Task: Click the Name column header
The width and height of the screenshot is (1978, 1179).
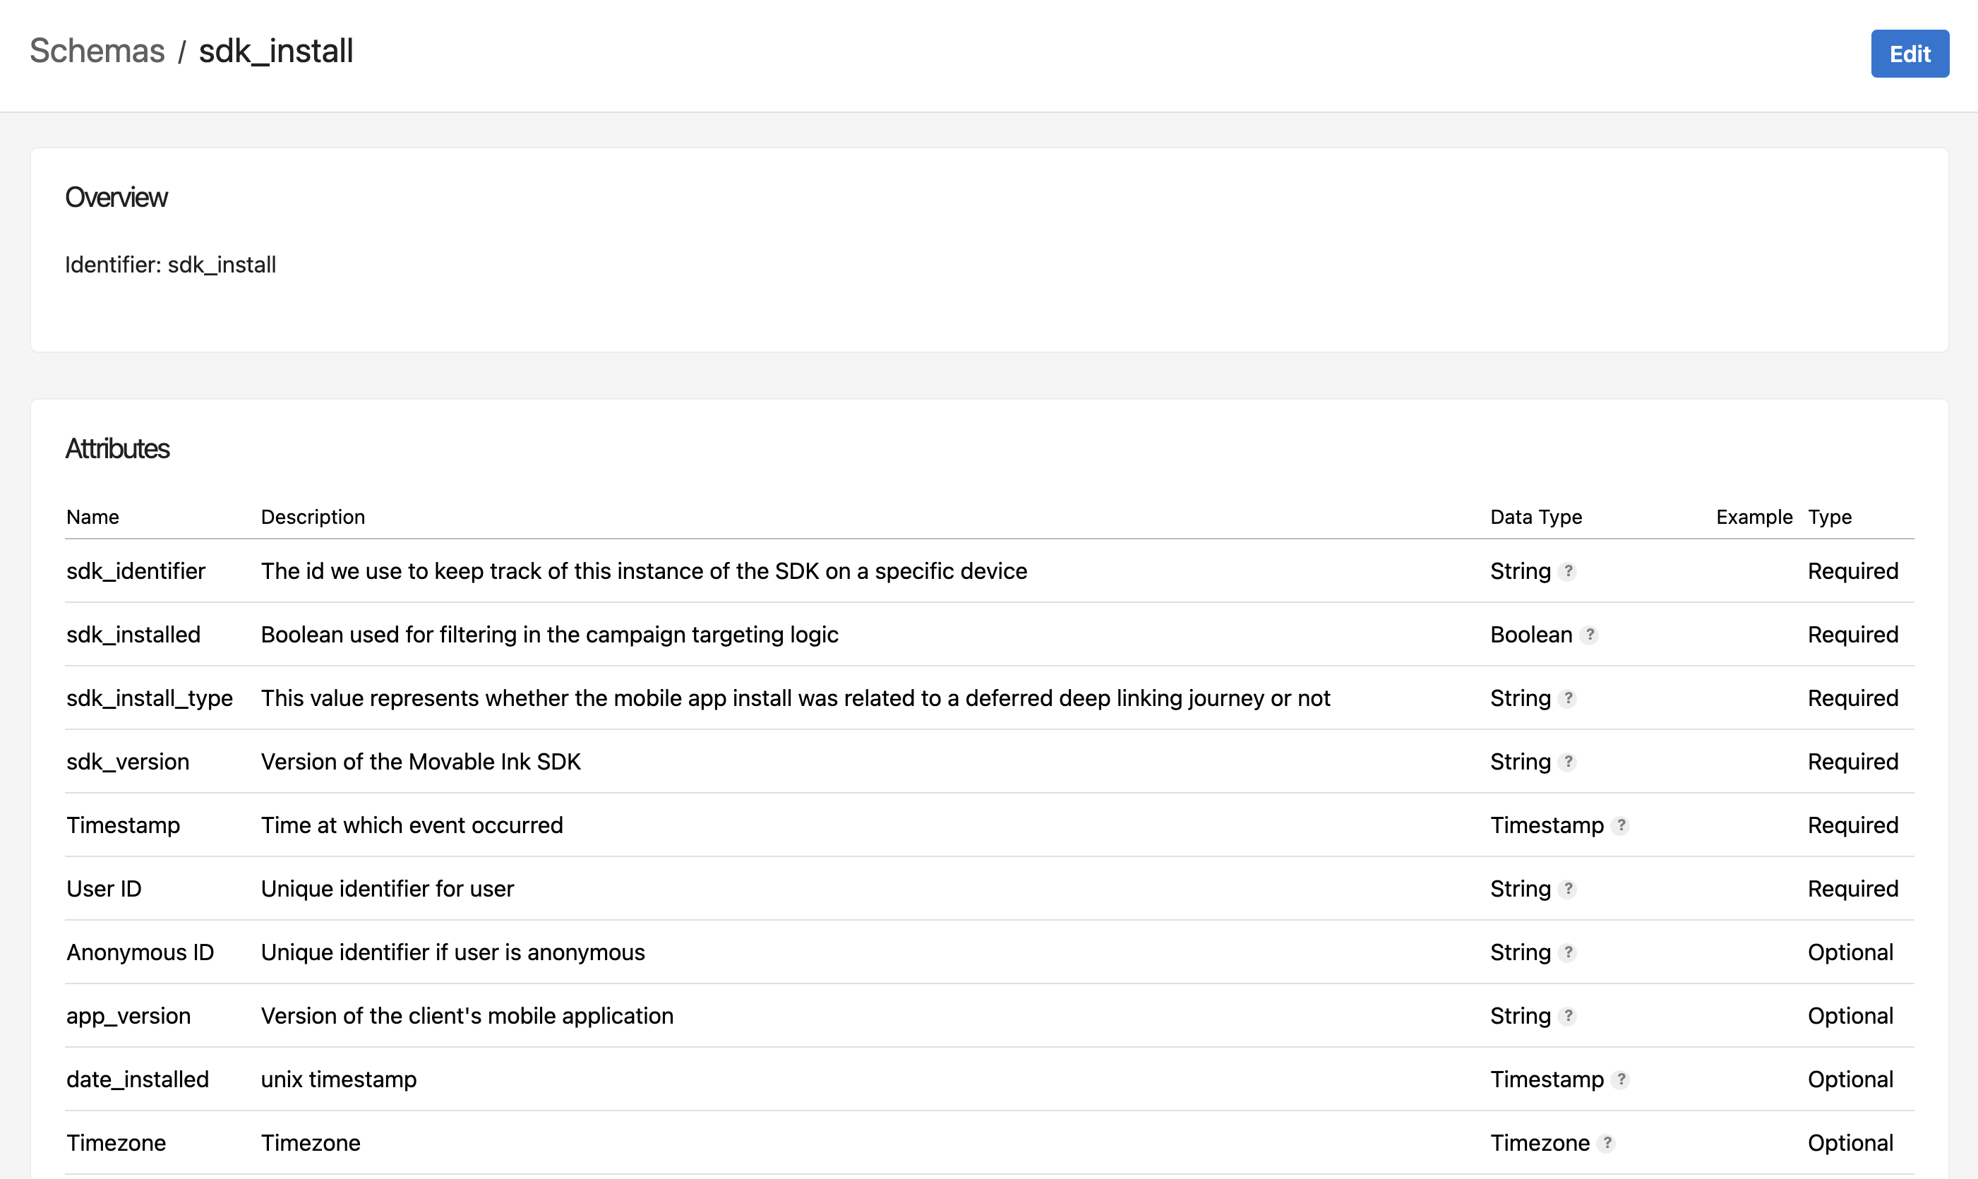Action: click(92, 517)
